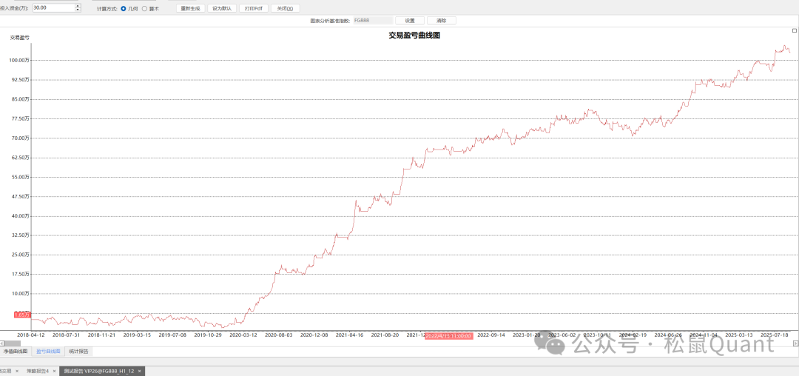Screen dimensions: 799x376
Task: Close the 策略报告4 tab with its X
Action: pyautogui.click(x=54, y=371)
